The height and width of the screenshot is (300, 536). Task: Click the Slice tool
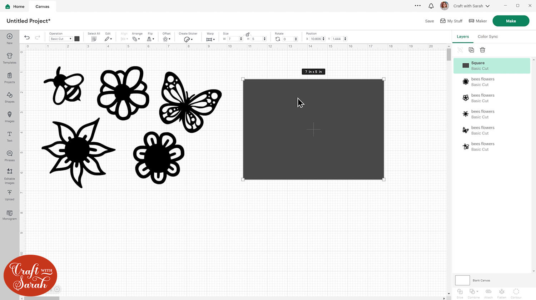coord(460,293)
